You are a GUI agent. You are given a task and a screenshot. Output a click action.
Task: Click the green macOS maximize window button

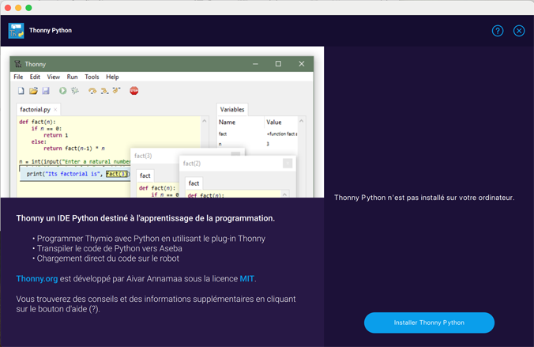[x=29, y=7]
